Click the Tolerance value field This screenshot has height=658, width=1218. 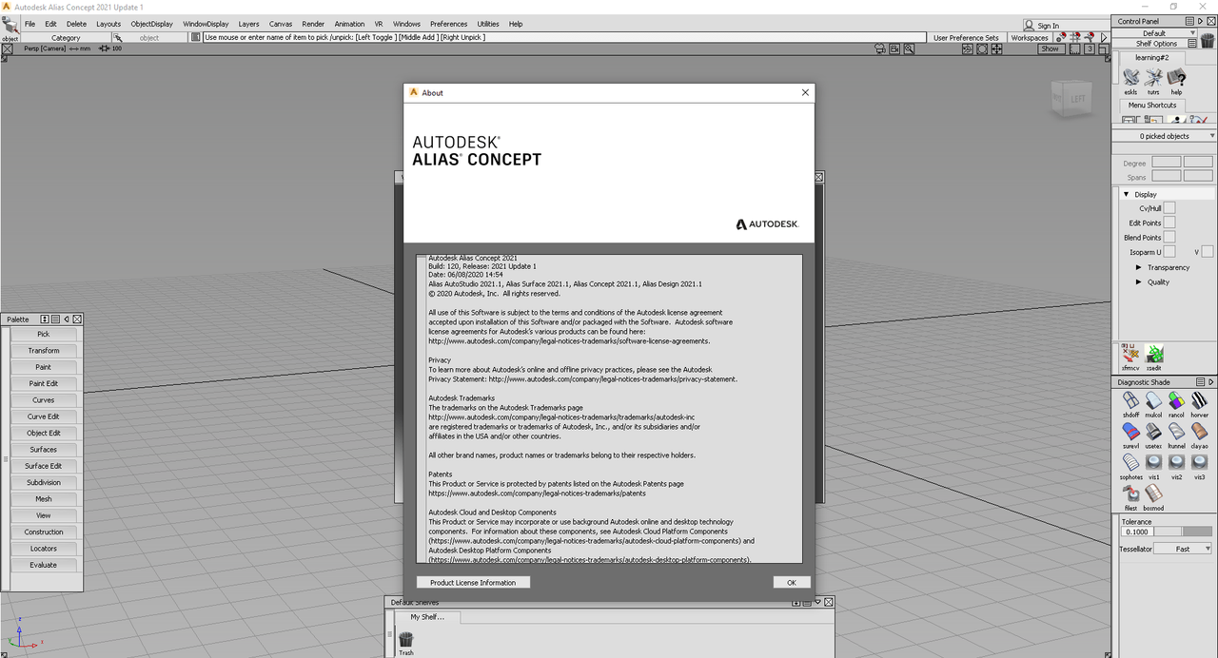click(x=1137, y=532)
